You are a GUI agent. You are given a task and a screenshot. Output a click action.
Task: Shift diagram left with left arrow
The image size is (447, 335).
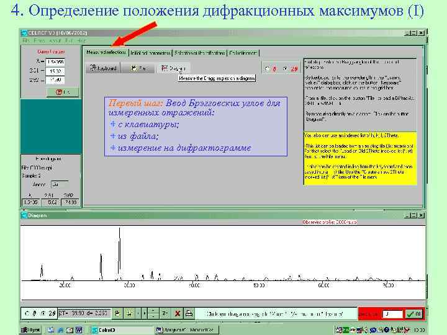click(138, 313)
